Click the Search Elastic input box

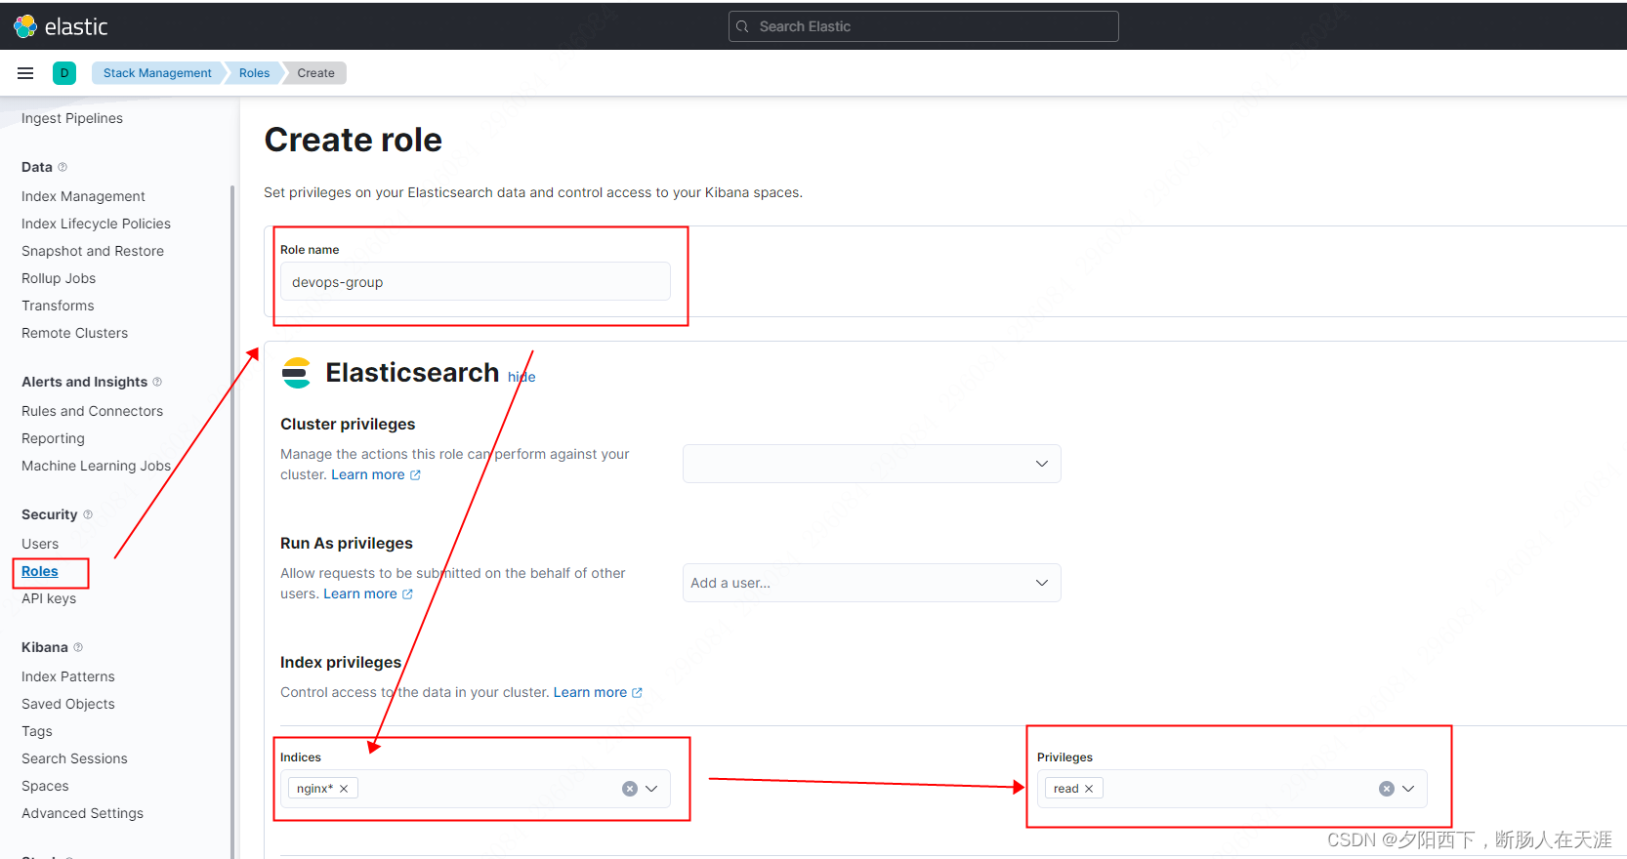pos(924,26)
